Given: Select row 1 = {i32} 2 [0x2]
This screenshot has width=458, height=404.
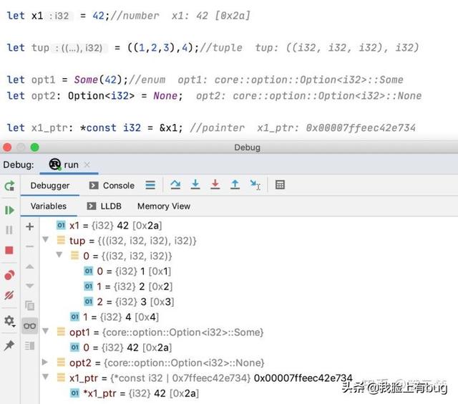Looking at the screenshot, I should (x=128, y=287).
